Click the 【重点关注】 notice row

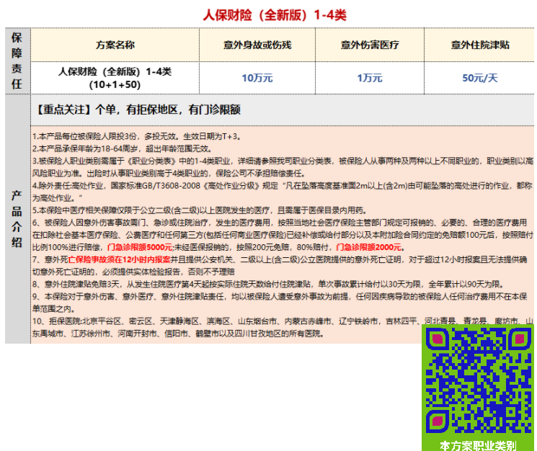[283, 110]
